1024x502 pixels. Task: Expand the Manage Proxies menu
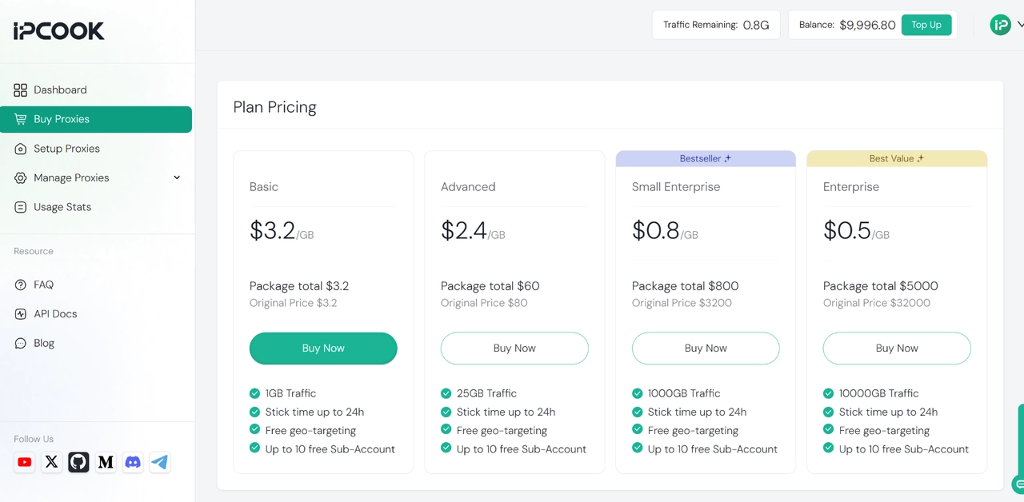176,177
